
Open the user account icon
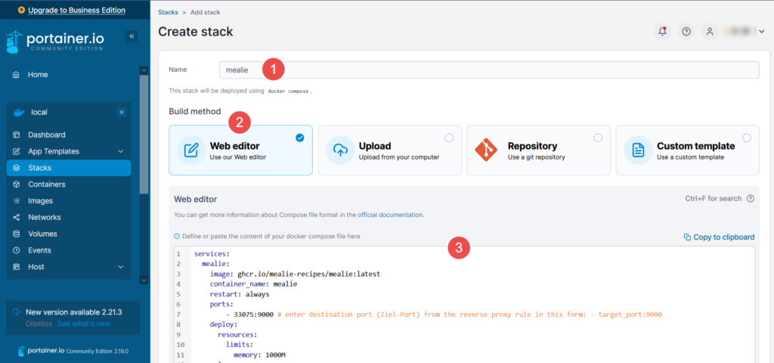[709, 32]
